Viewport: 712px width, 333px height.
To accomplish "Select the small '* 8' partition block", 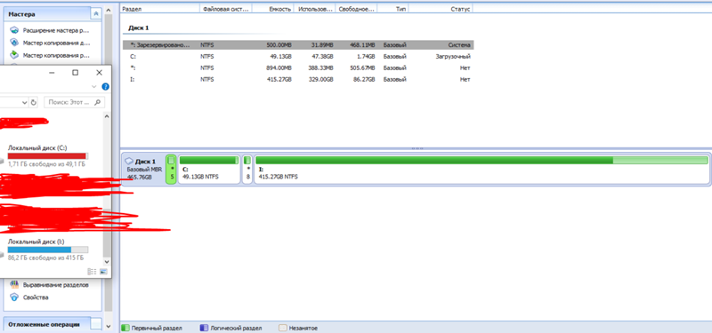I will click(247, 169).
